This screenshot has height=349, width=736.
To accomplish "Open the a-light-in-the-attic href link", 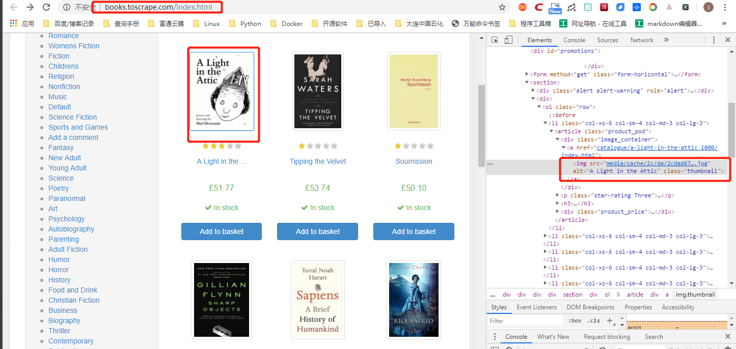I will pos(657,148).
